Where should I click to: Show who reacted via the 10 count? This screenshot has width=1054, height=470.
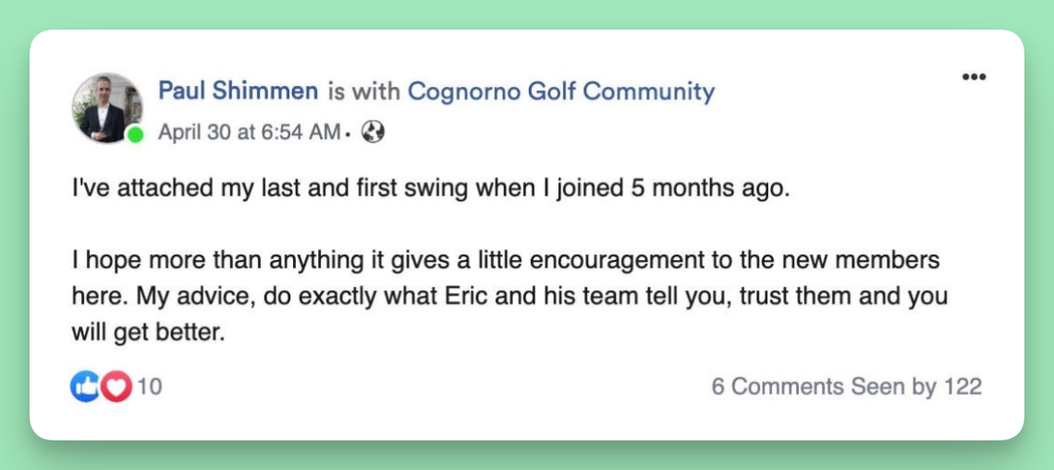pyautogui.click(x=150, y=387)
